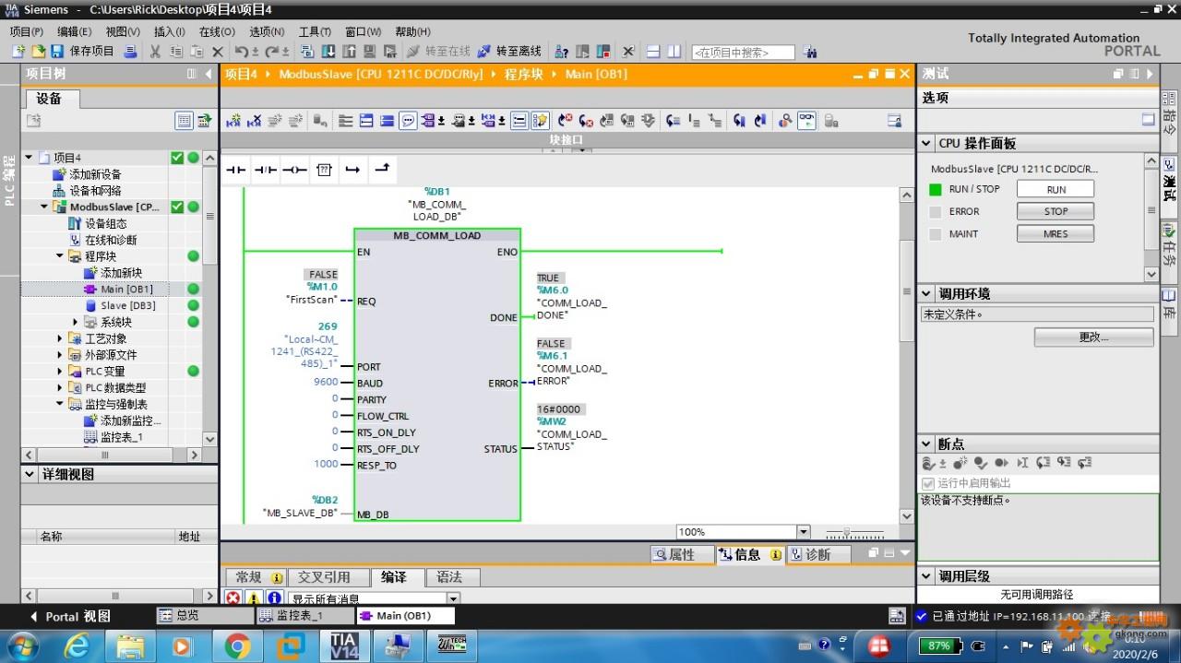Click the Save project disk icon

click(57, 52)
